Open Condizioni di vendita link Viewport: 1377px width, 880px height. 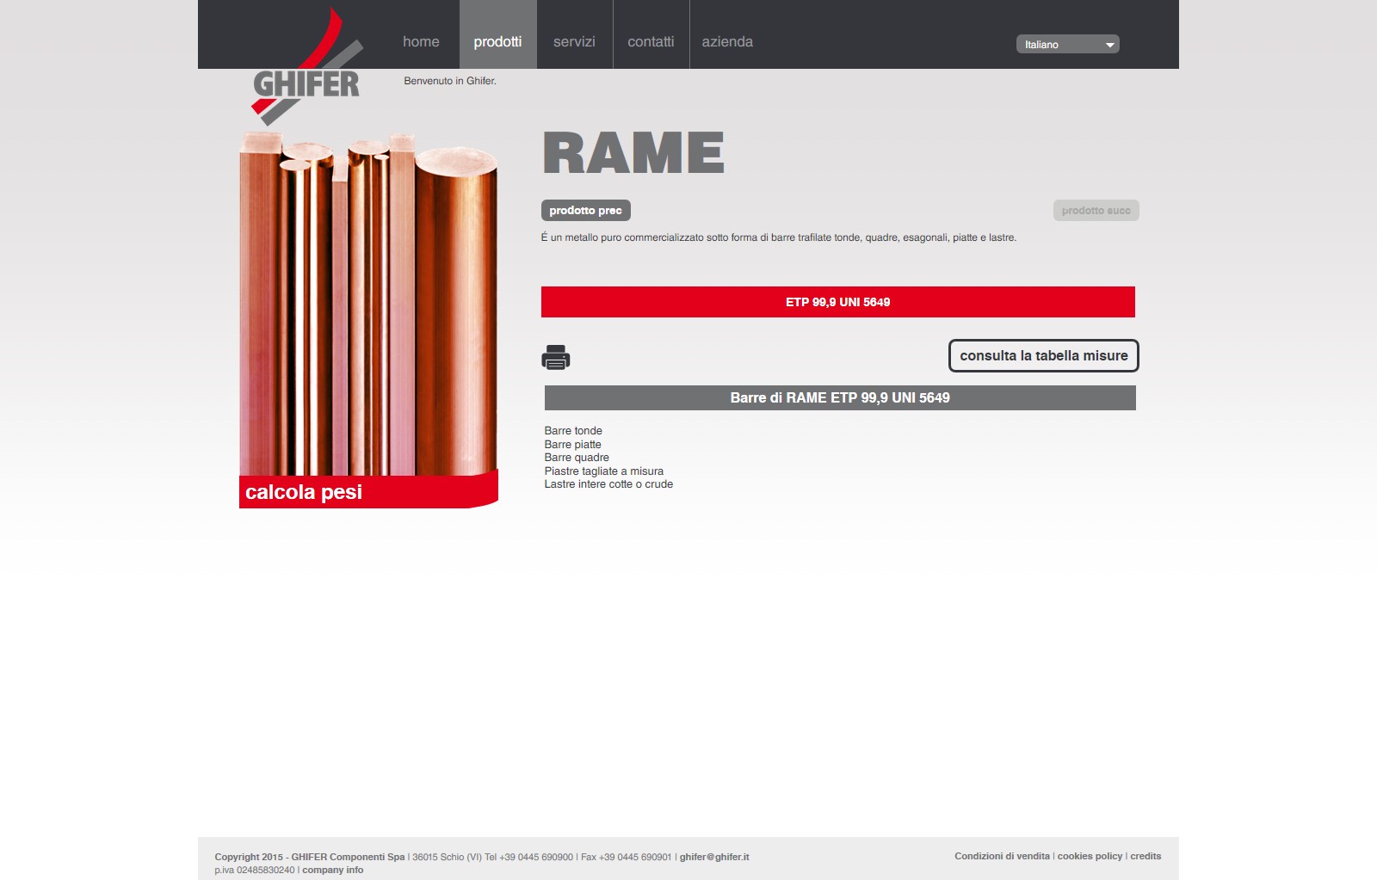tap(1002, 856)
